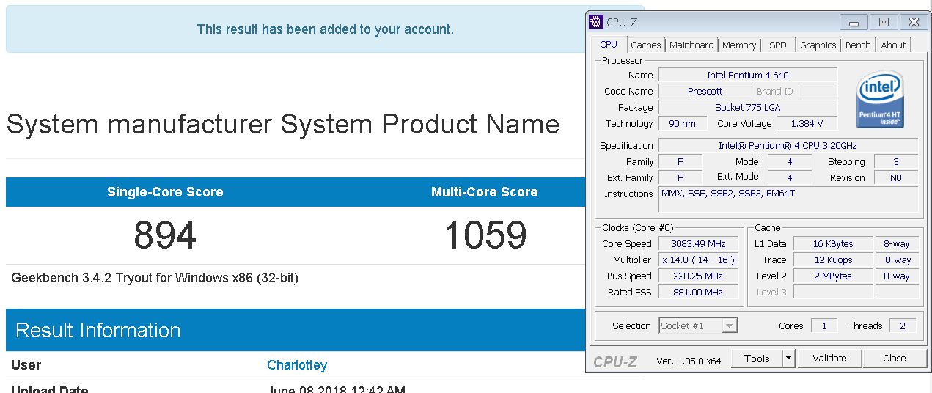Click the Trace cache value 12 Kuops
Image resolution: width=932 pixels, height=393 pixels.
pos(833,260)
